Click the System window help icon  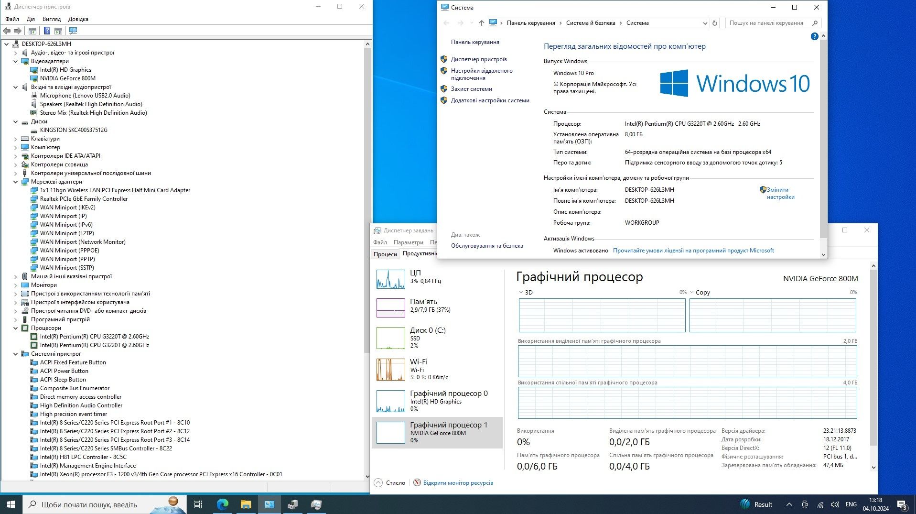(815, 36)
